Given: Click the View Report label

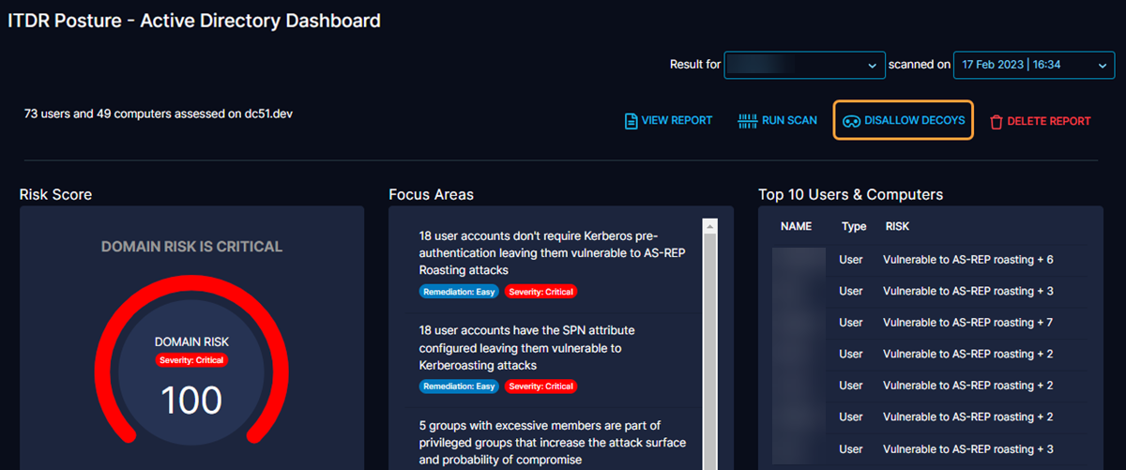Looking at the screenshot, I should (x=677, y=121).
